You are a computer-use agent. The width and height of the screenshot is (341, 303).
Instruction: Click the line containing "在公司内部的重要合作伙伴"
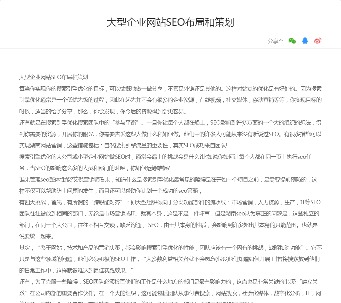(170, 293)
